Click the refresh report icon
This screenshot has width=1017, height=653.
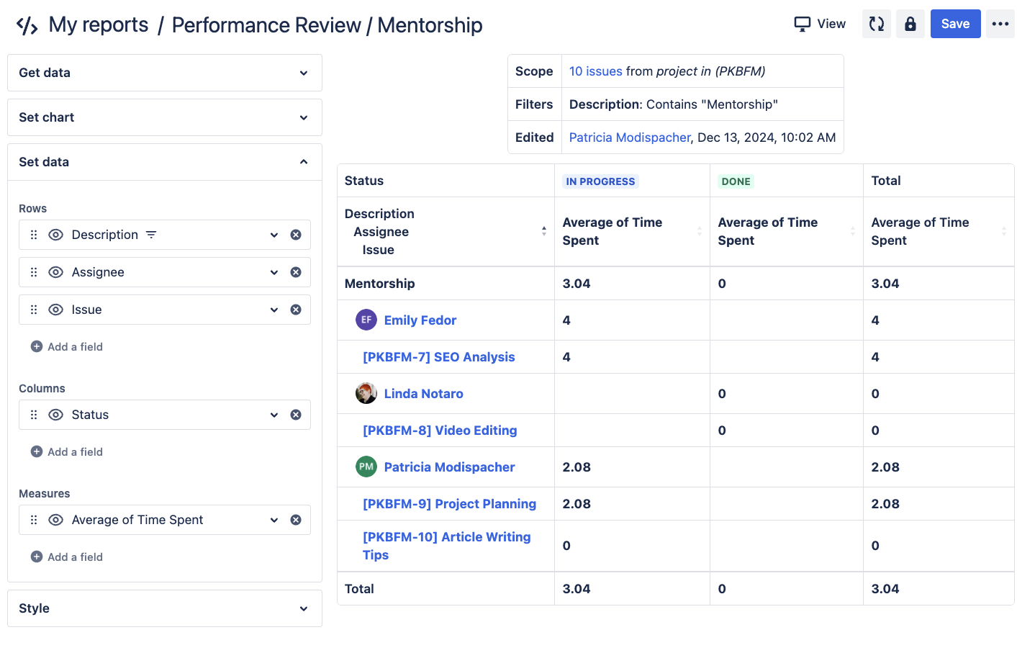(876, 23)
